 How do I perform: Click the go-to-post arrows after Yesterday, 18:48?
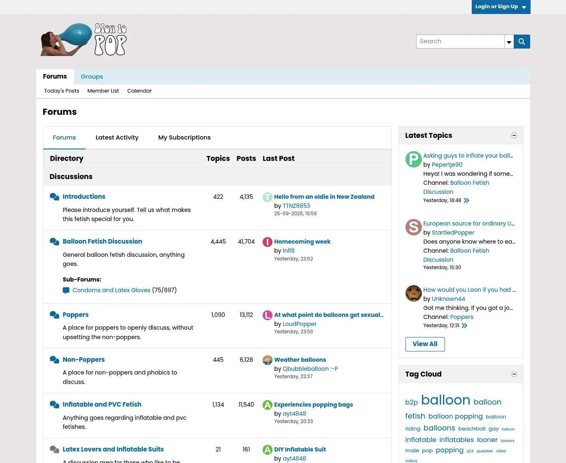click(x=466, y=200)
